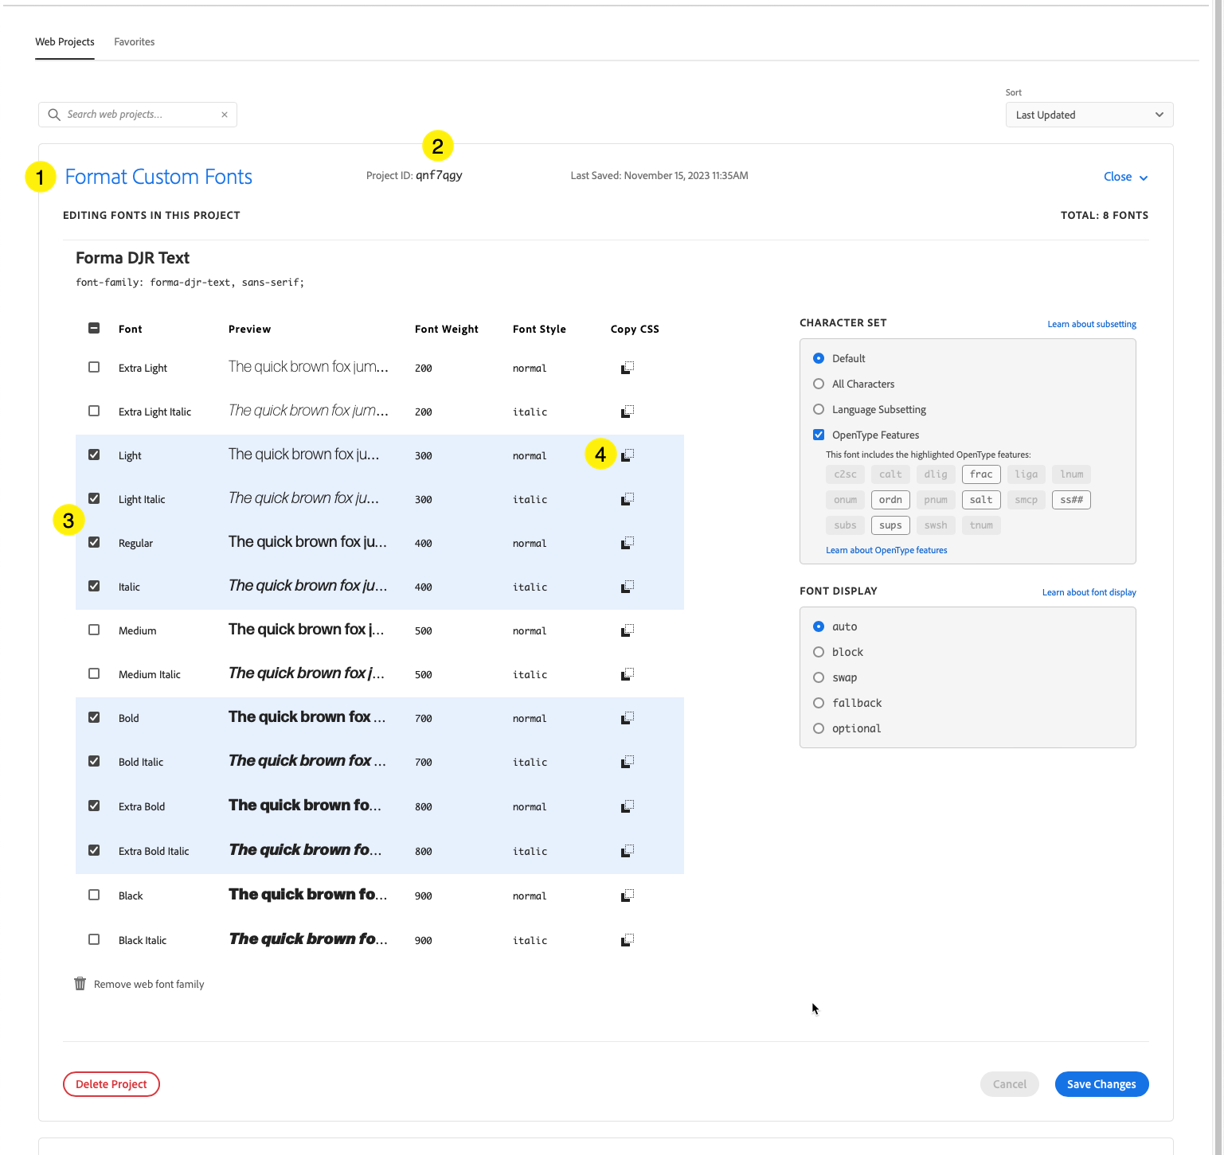Check the Medium font checkbox
The height and width of the screenshot is (1155, 1224).
click(94, 630)
